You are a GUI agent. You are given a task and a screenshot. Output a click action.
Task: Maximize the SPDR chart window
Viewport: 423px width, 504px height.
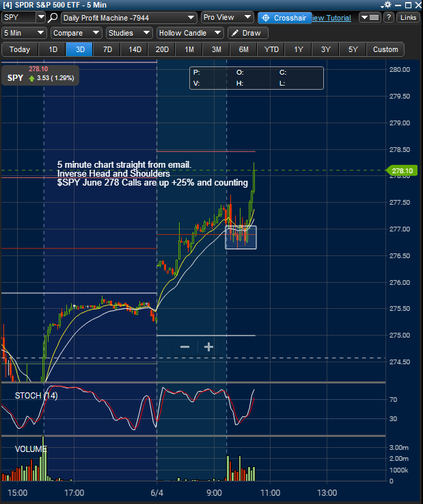[408, 5]
